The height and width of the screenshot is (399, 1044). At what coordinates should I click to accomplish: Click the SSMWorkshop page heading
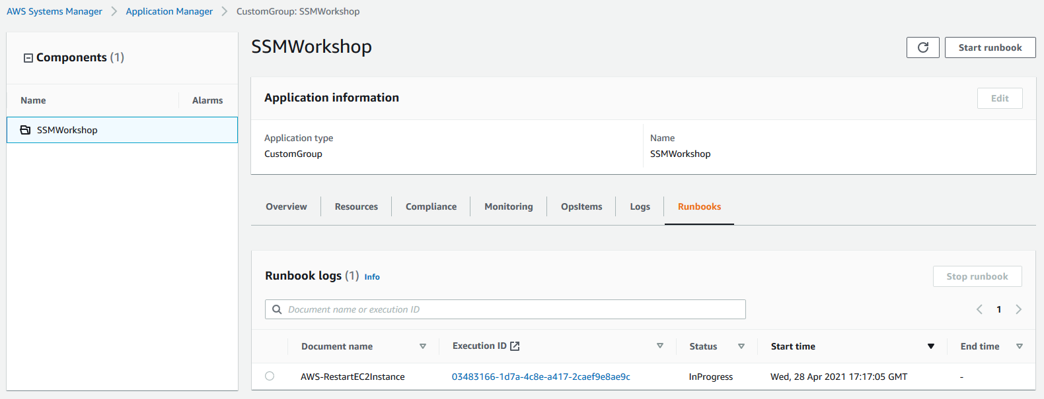(312, 47)
